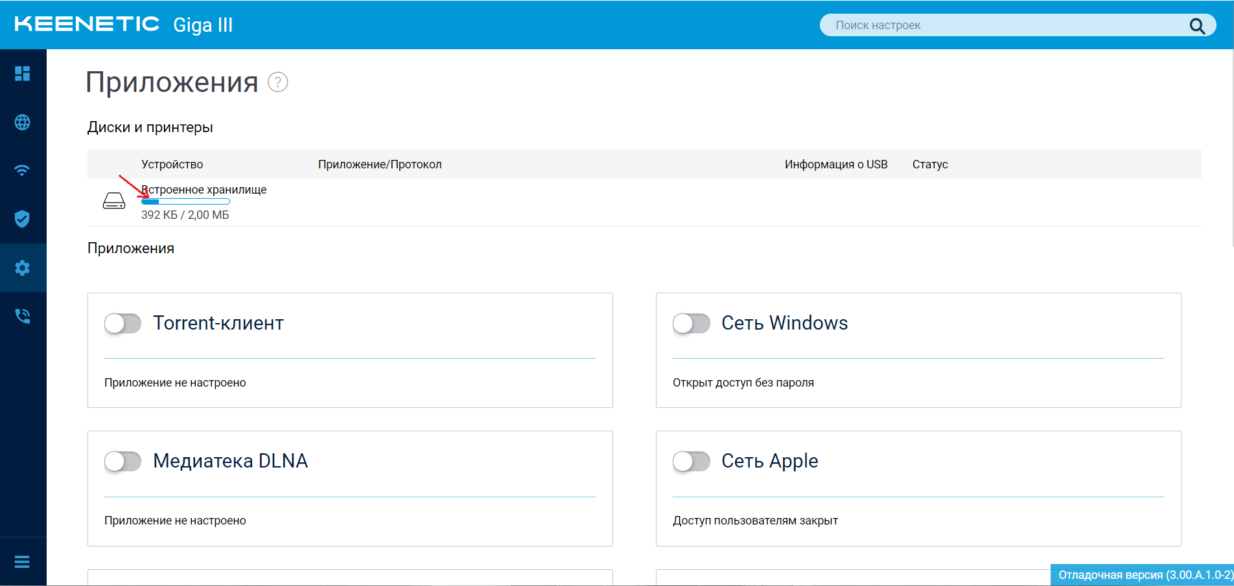The image size is (1234, 586).
Task: Turn on the Медиатека DLNA toggle
Action: pos(123,461)
